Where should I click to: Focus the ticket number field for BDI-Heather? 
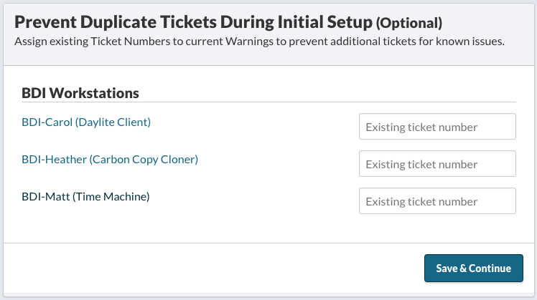click(x=437, y=164)
